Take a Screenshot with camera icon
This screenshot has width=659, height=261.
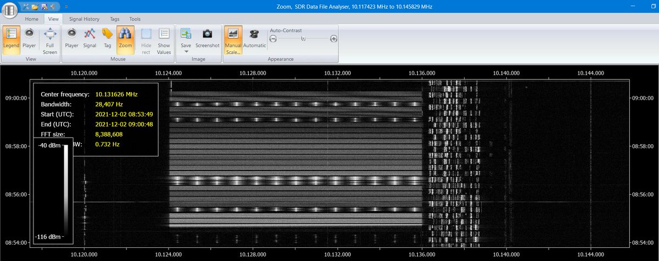point(208,39)
